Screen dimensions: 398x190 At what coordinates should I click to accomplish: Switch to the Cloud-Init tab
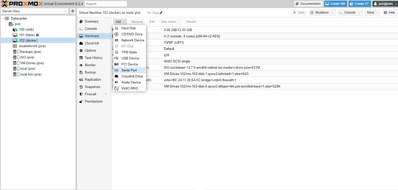coord(92,43)
